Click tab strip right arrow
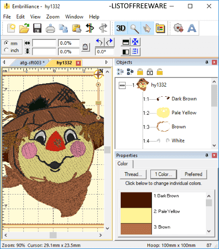Image resolution: width=219 pixels, height=249 pixels. (x=107, y=62)
